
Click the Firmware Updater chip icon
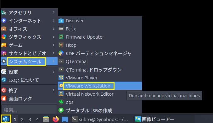pyautogui.click(x=61, y=37)
